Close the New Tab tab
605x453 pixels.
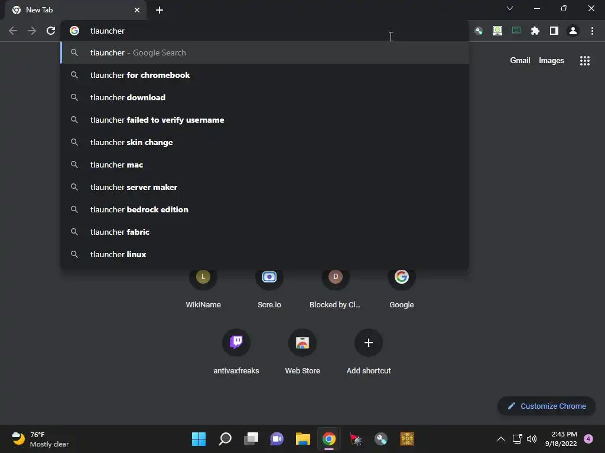(x=137, y=10)
